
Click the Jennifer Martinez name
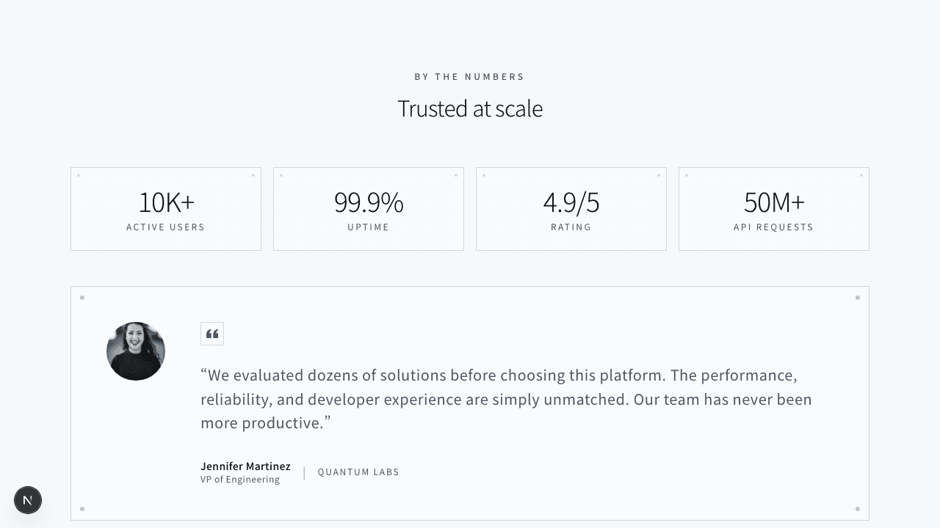[245, 466]
